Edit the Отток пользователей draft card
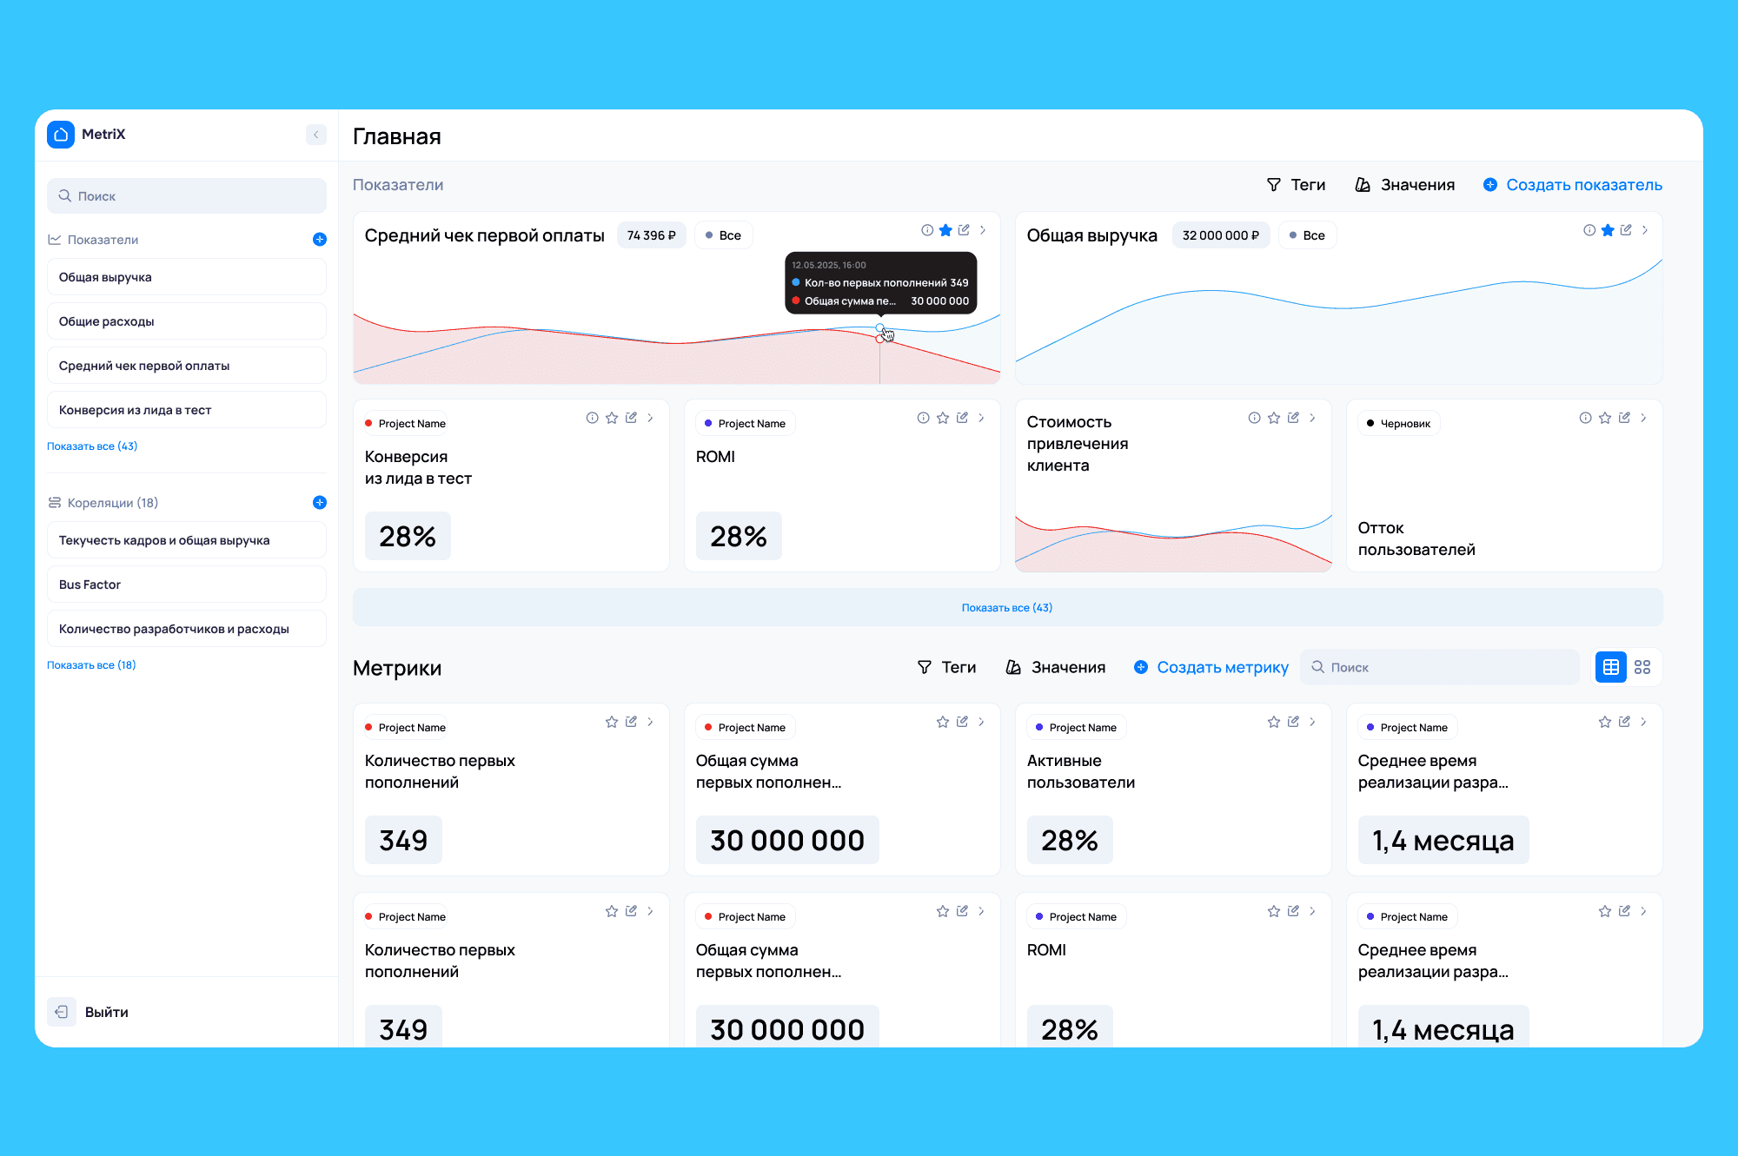The image size is (1738, 1156). tap(1624, 418)
